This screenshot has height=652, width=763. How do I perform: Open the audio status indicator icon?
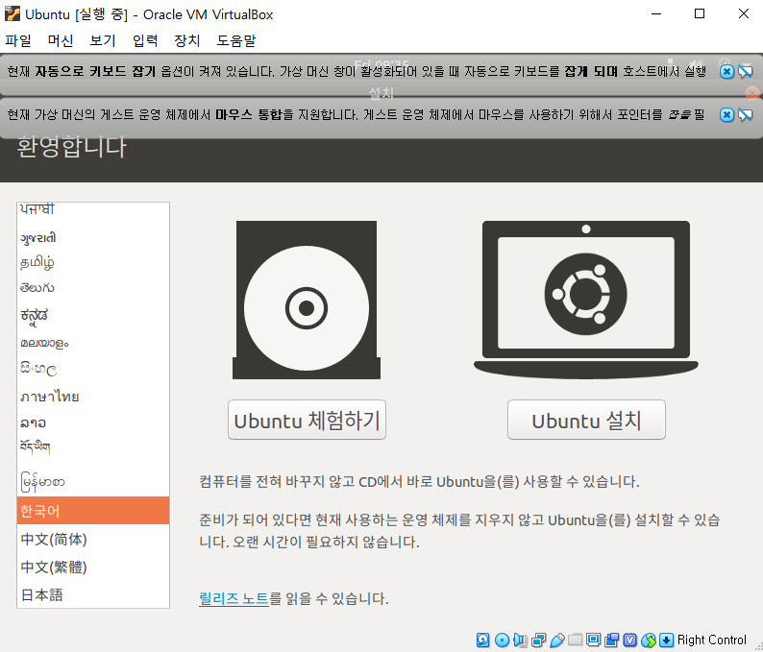tap(520, 640)
